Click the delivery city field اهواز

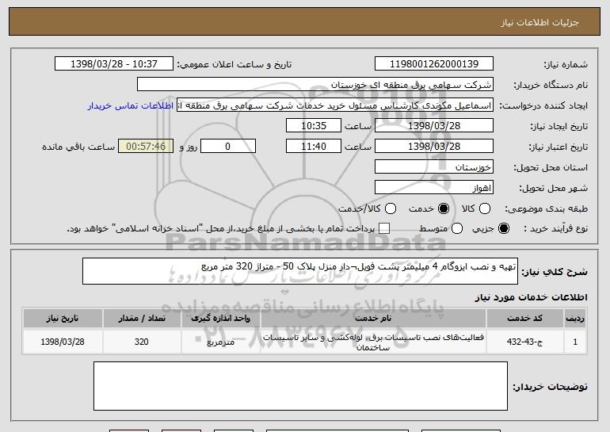coord(433,188)
